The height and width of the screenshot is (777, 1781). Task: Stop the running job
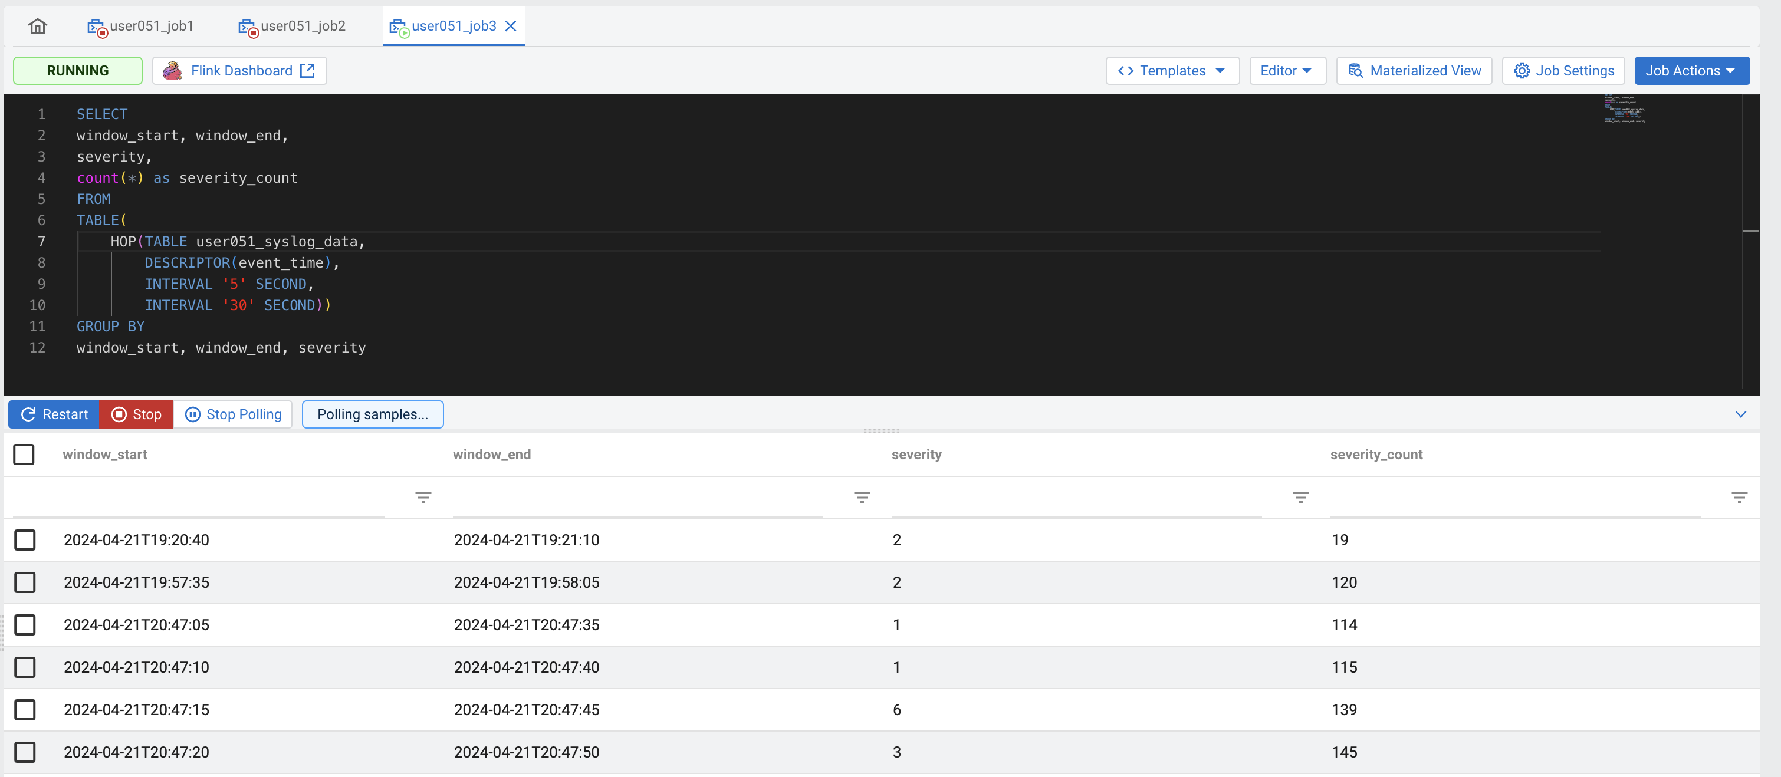pyautogui.click(x=136, y=414)
